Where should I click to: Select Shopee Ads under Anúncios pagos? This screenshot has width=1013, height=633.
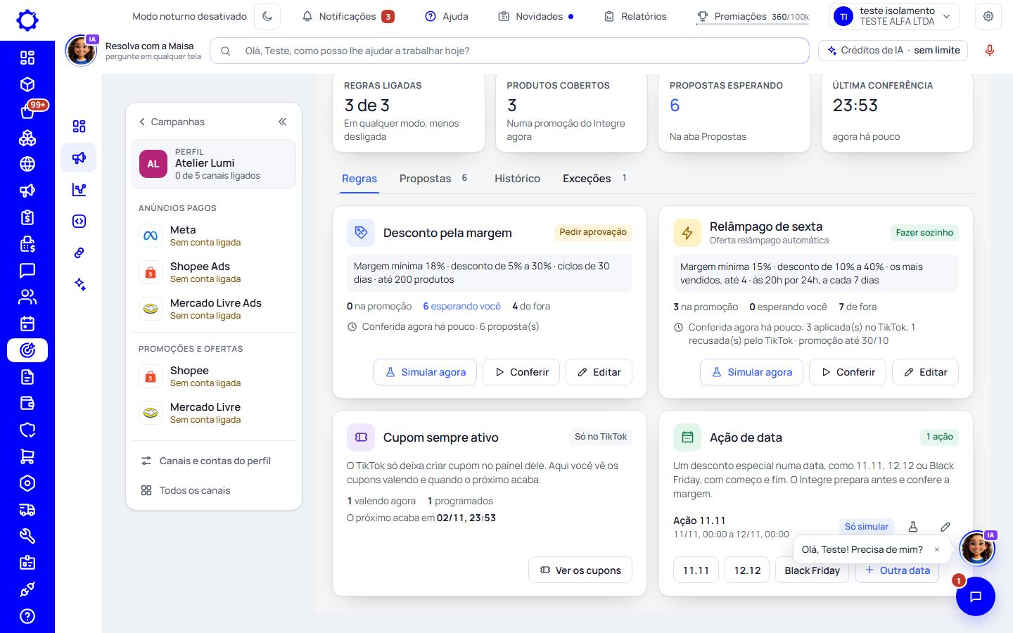click(x=214, y=272)
